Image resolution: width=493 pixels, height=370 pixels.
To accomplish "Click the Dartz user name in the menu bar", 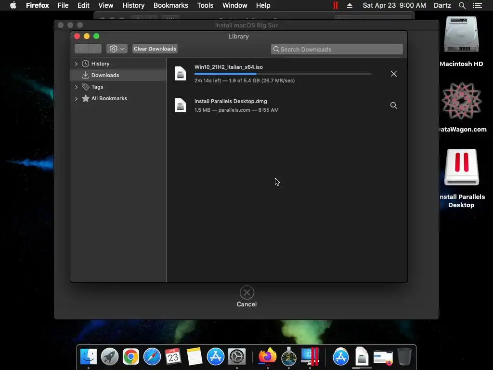I will [x=442, y=5].
